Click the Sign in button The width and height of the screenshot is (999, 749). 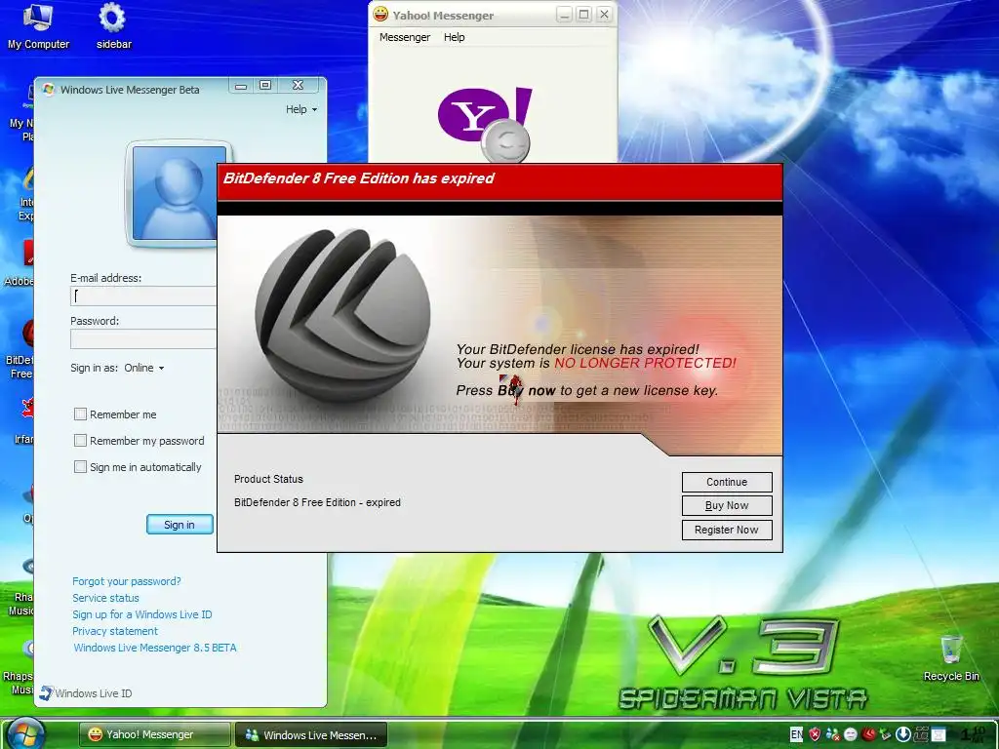[180, 524]
